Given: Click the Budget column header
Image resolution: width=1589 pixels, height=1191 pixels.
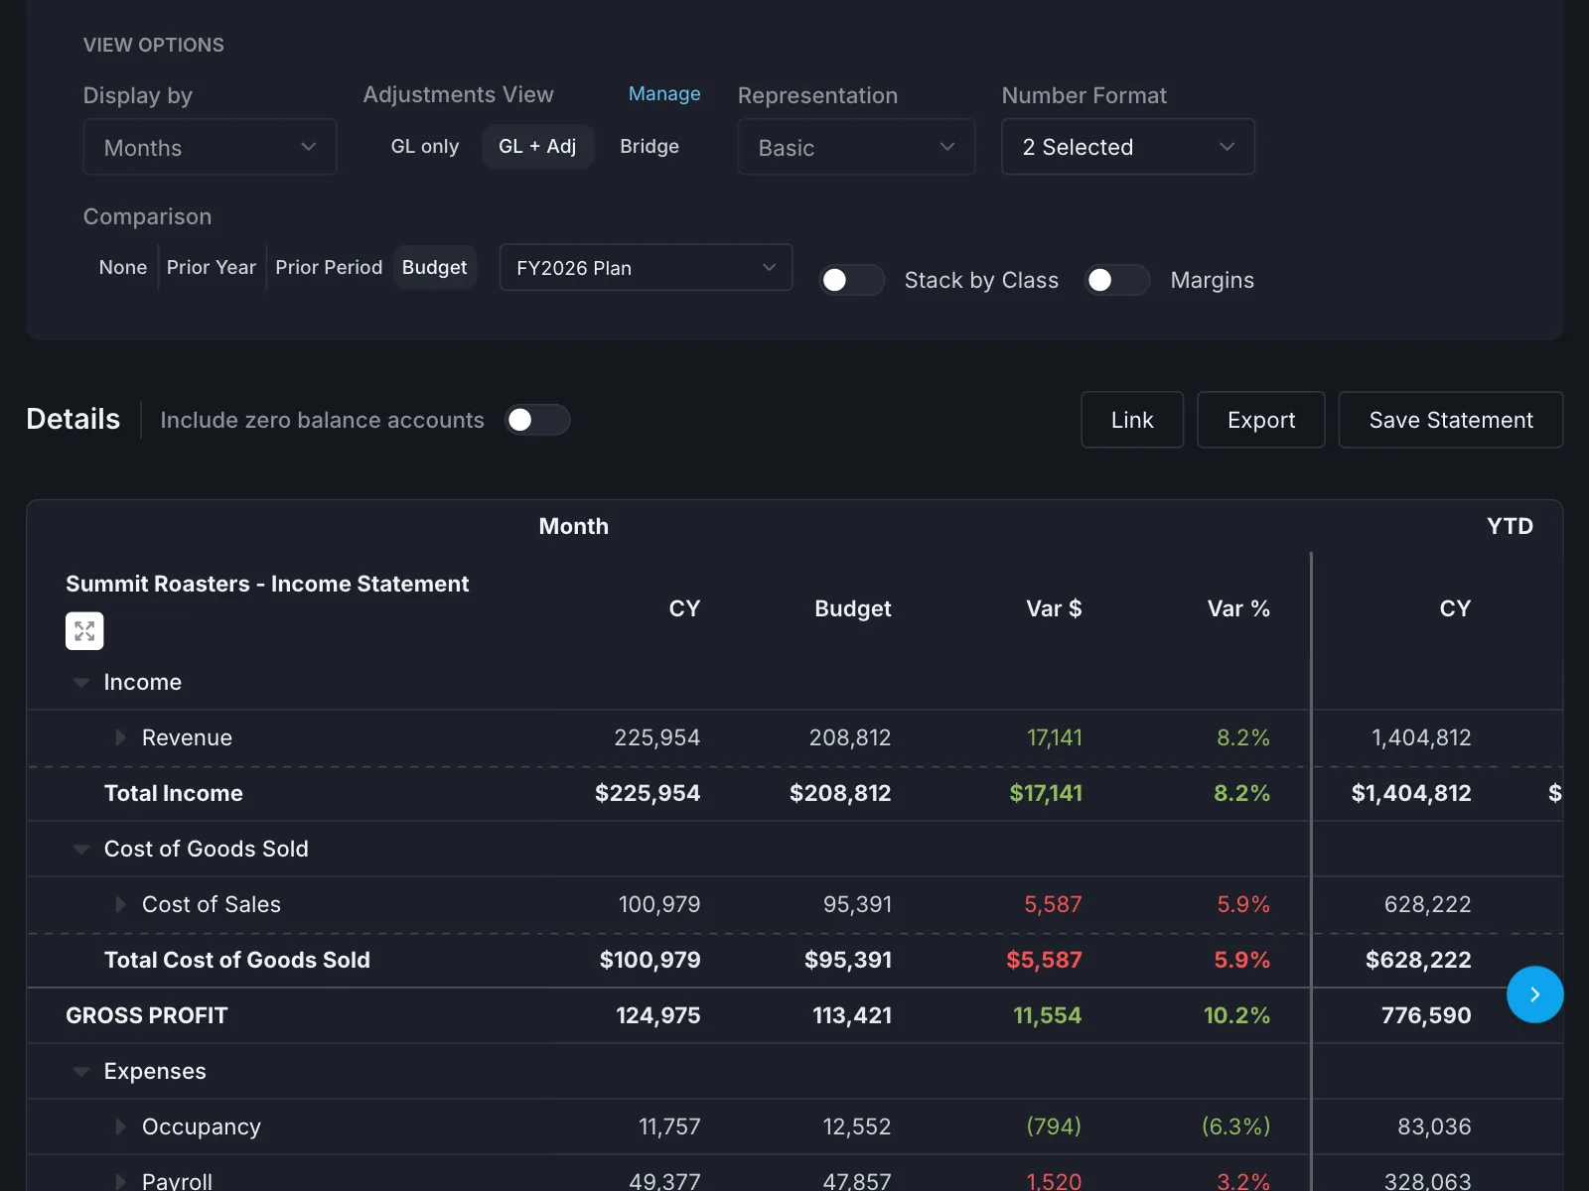Looking at the screenshot, I should [x=853, y=608].
